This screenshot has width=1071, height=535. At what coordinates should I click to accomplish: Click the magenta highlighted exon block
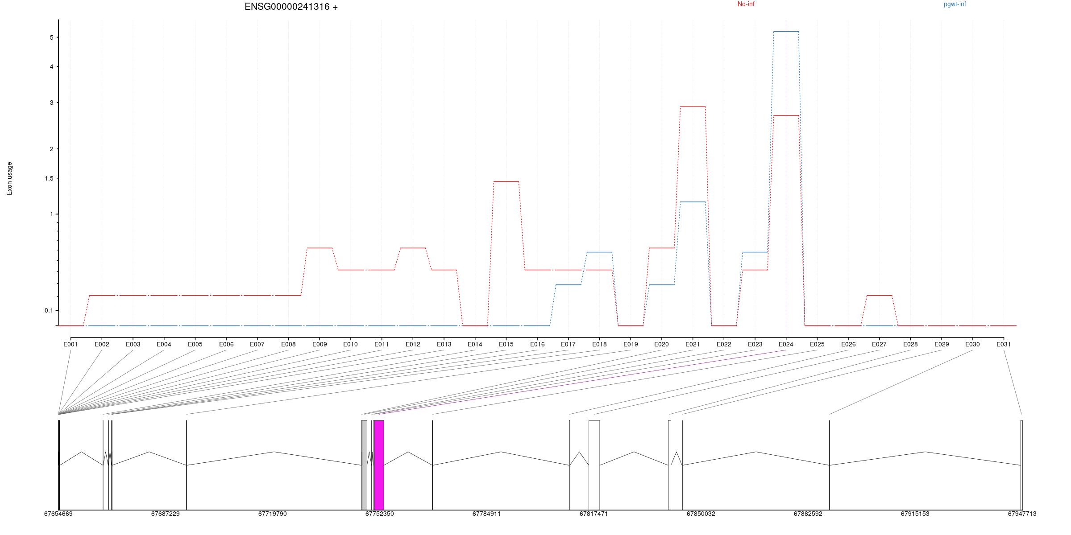(379, 465)
